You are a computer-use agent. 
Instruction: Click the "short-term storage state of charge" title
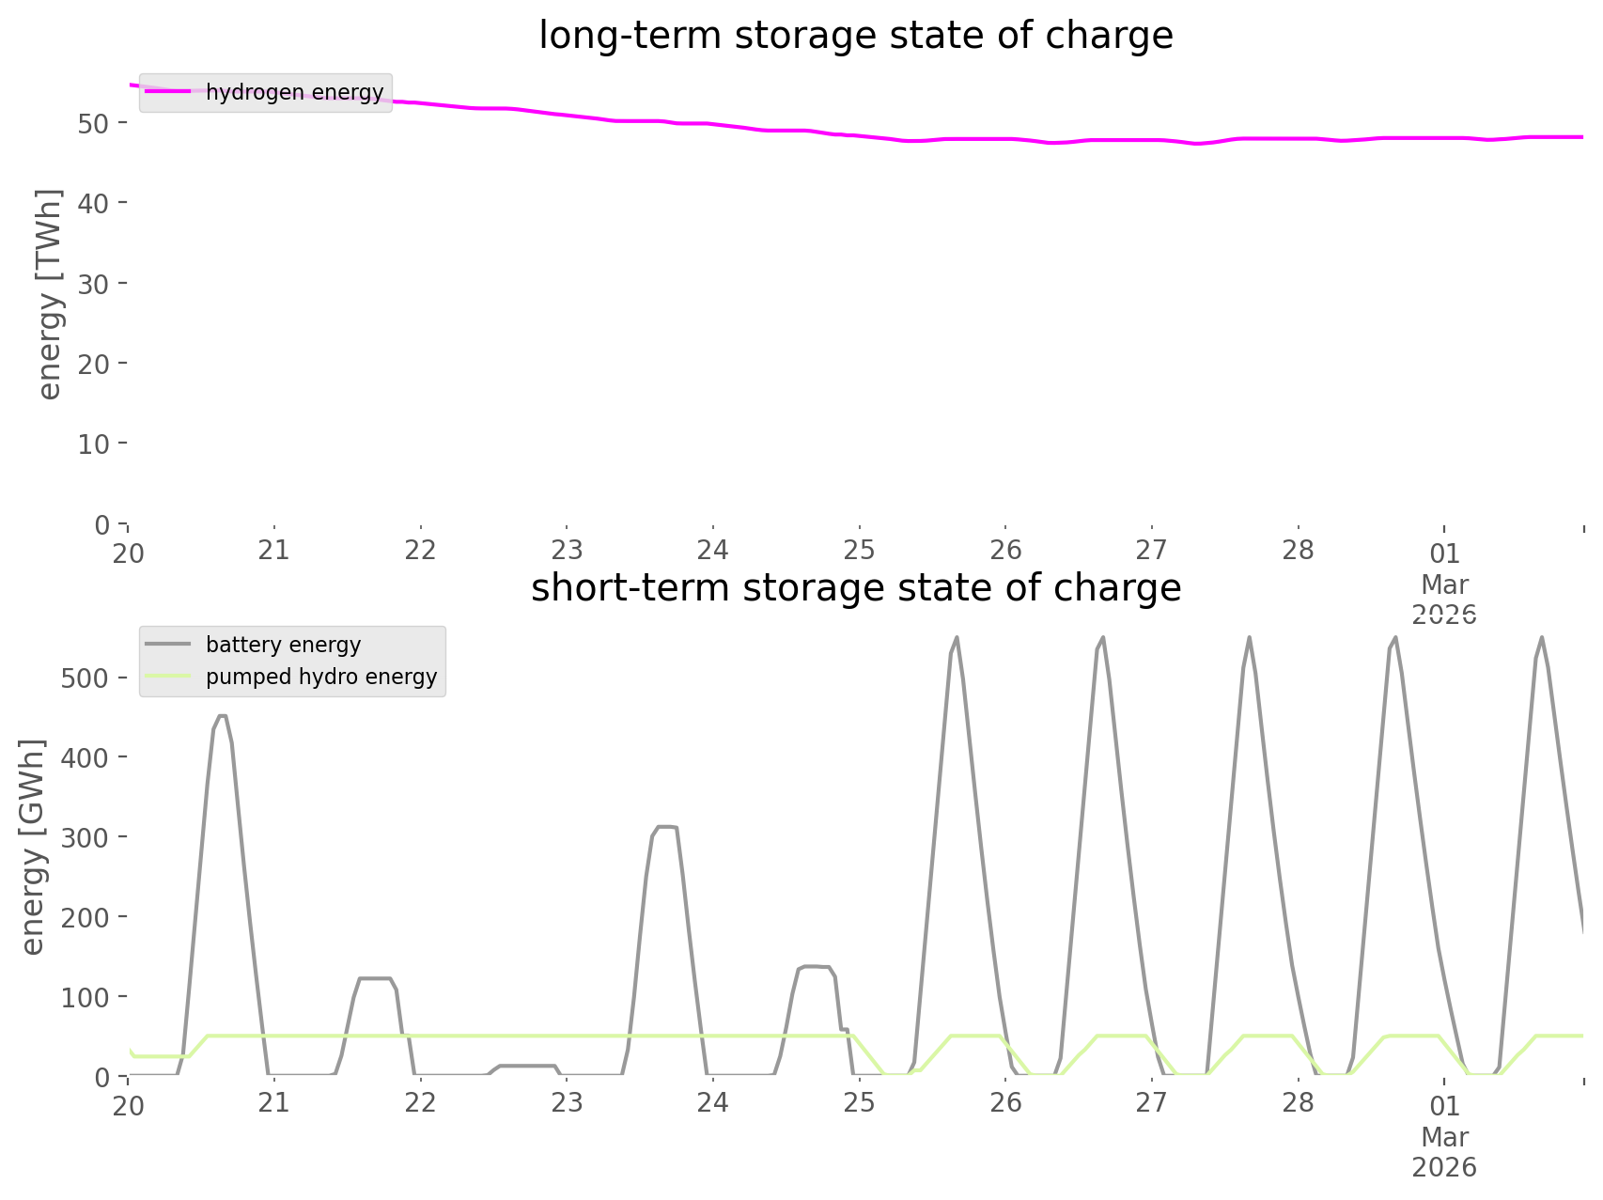pos(855,588)
